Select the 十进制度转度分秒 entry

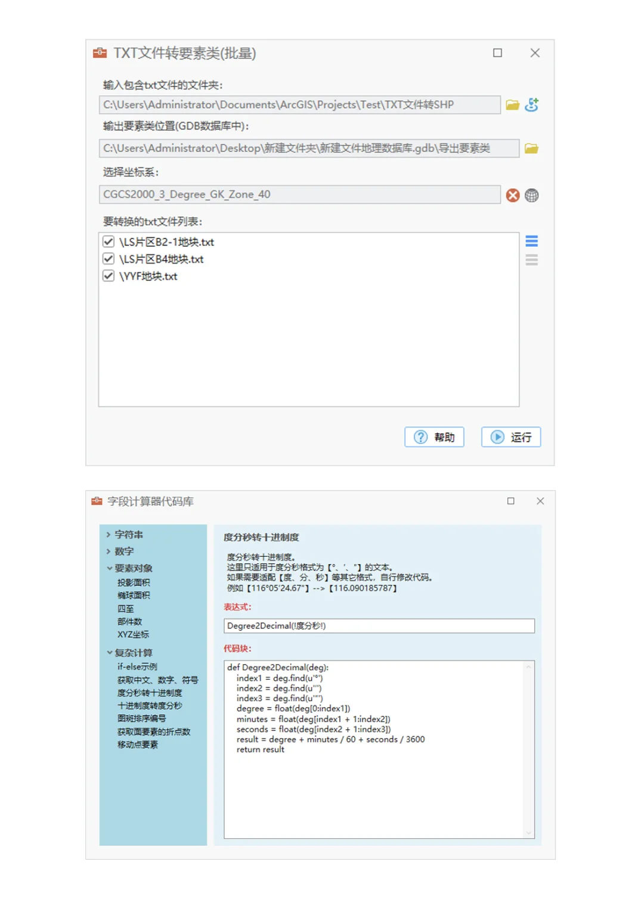click(150, 705)
